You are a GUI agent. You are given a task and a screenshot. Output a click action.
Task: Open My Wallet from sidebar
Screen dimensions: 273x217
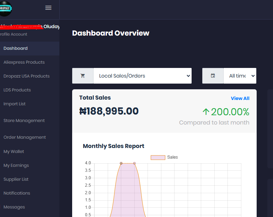(14, 152)
